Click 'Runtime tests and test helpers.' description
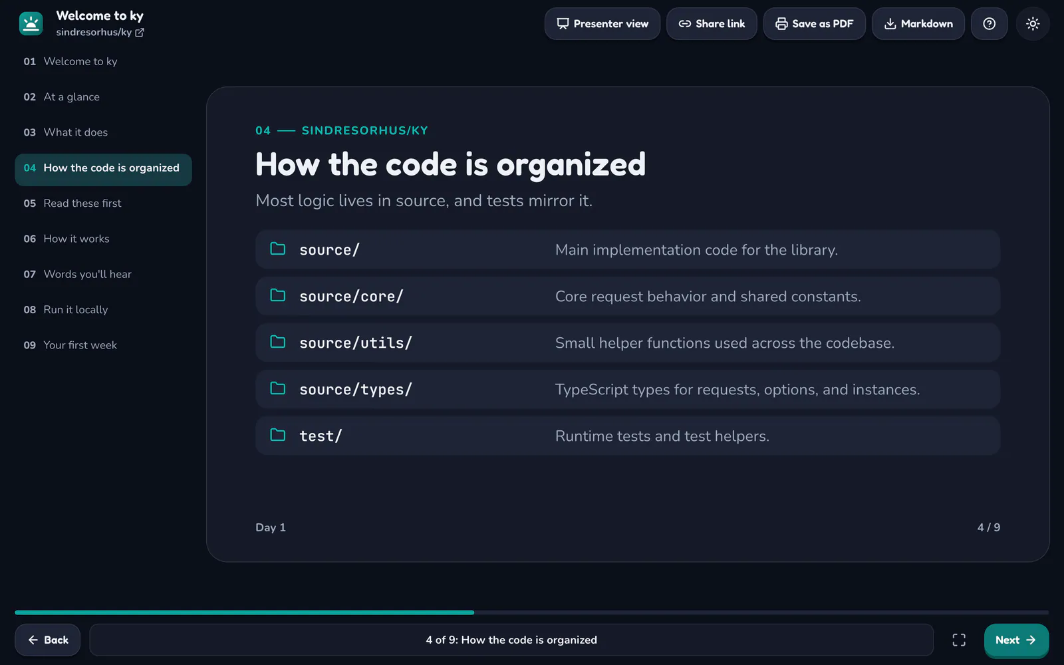This screenshot has height=665, width=1064. 662,436
